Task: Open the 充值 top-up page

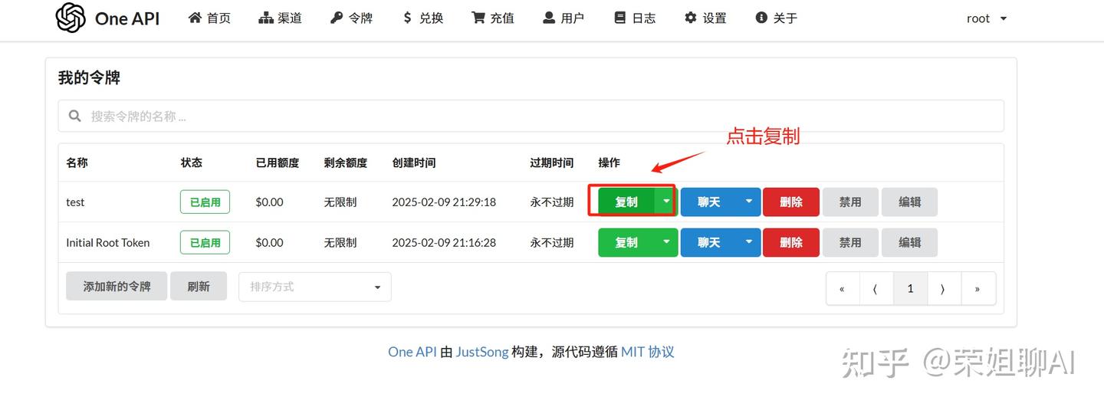Action: click(x=493, y=18)
